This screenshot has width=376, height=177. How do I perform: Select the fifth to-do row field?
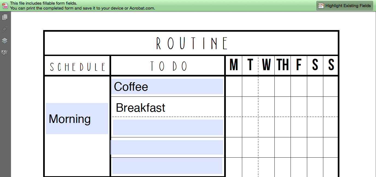point(167,166)
